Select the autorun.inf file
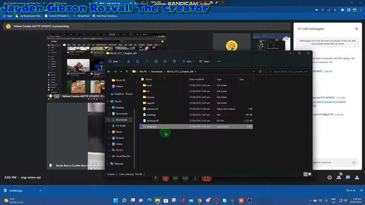 tap(152, 109)
